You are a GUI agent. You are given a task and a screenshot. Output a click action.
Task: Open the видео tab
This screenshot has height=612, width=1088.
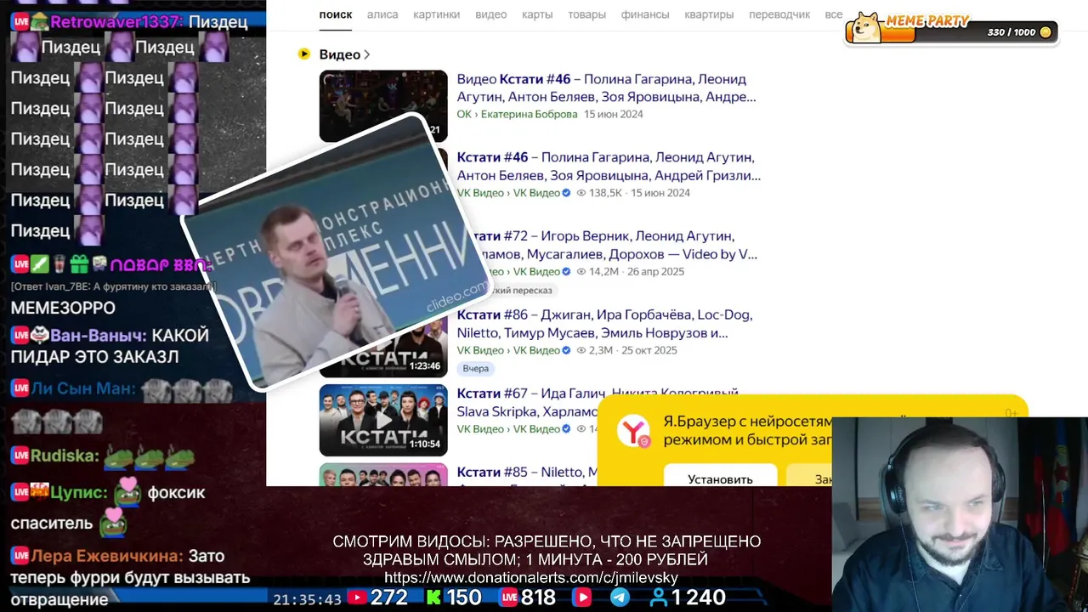point(490,14)
